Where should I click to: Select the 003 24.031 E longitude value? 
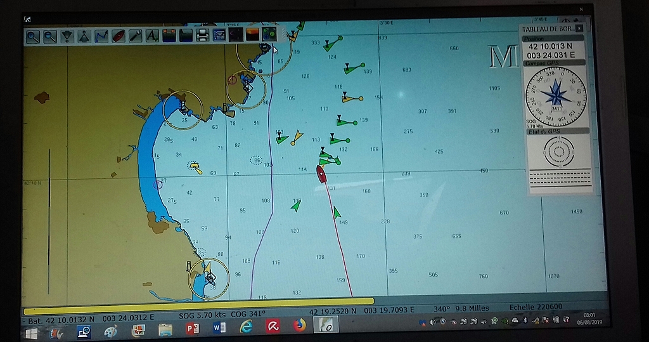[x=551, y=55]
